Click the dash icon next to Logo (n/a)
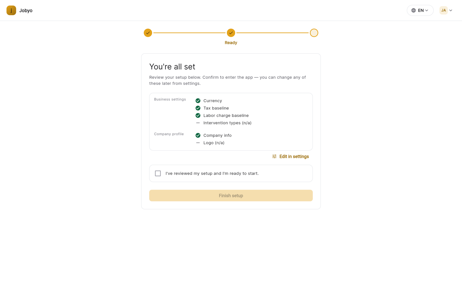 point(198,143)
